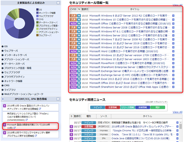Filter by ウェブブラウザ category
This screenshot has height=142, width=184.
[x=12, y=73]
